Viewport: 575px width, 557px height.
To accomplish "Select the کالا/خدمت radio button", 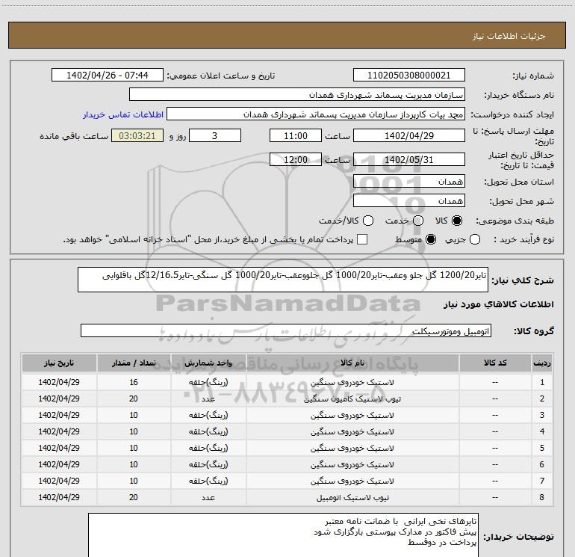I will [x=368, y=221].
